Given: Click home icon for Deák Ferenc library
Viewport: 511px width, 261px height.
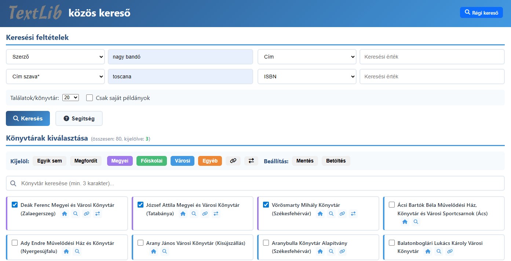Looking at the screenshot, I should click(65, 214).
